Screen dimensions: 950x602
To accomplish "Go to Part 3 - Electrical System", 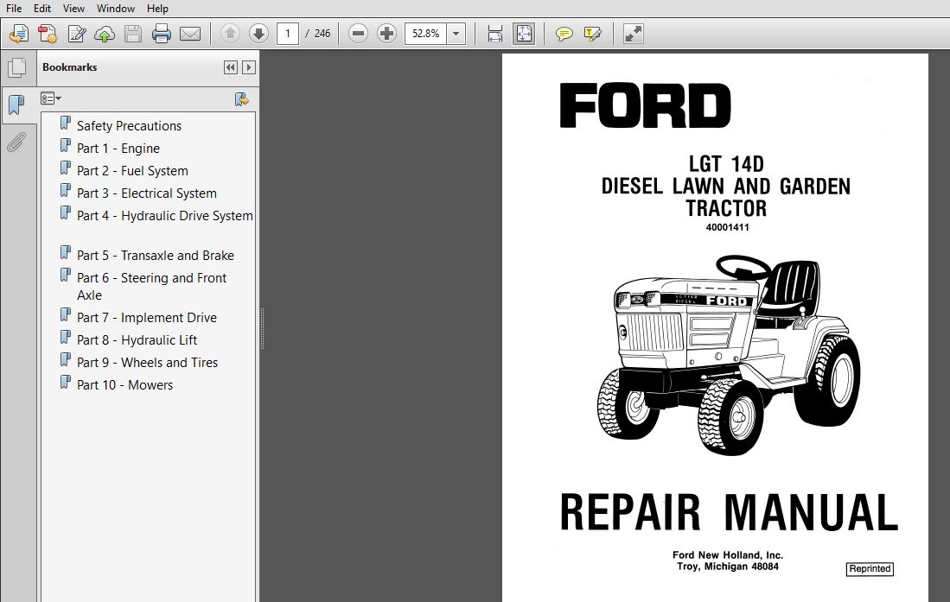I will [x=147, y=193].
